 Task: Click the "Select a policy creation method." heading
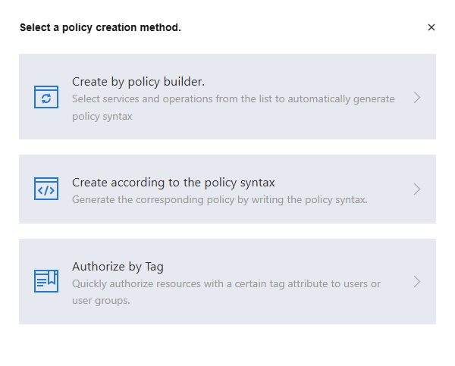[100, 28]
